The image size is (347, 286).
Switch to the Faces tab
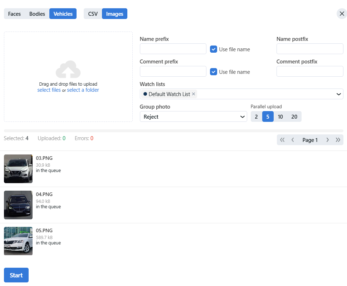coord(14,14)
